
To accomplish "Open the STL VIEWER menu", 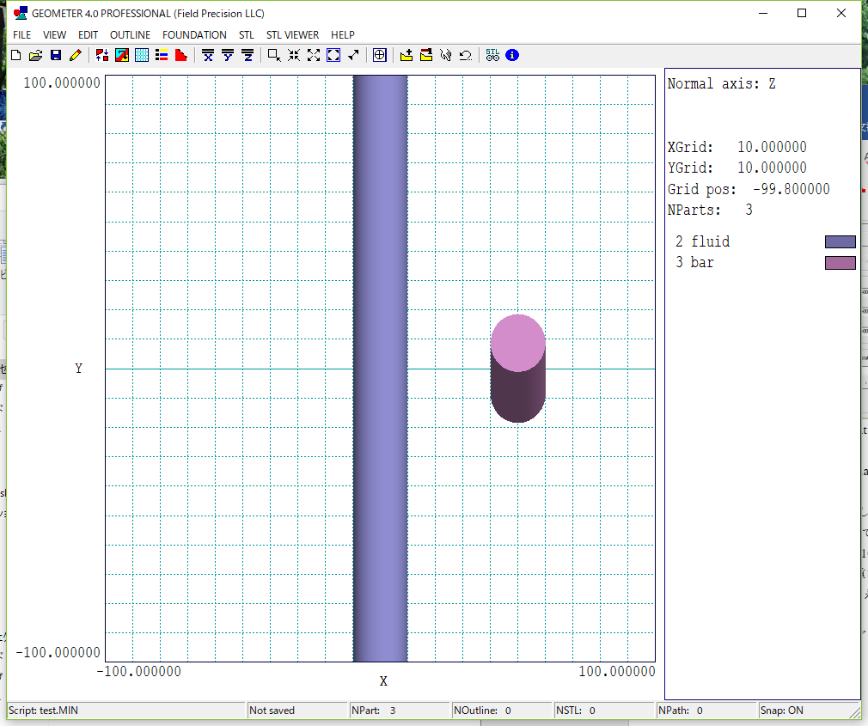I will [x=292, y=35].
